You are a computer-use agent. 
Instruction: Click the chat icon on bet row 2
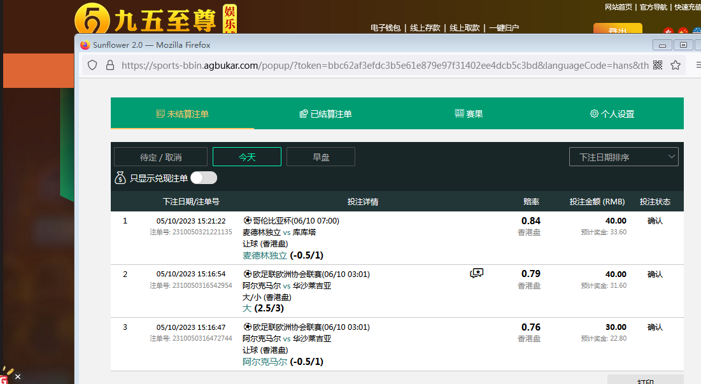[476, 273]
